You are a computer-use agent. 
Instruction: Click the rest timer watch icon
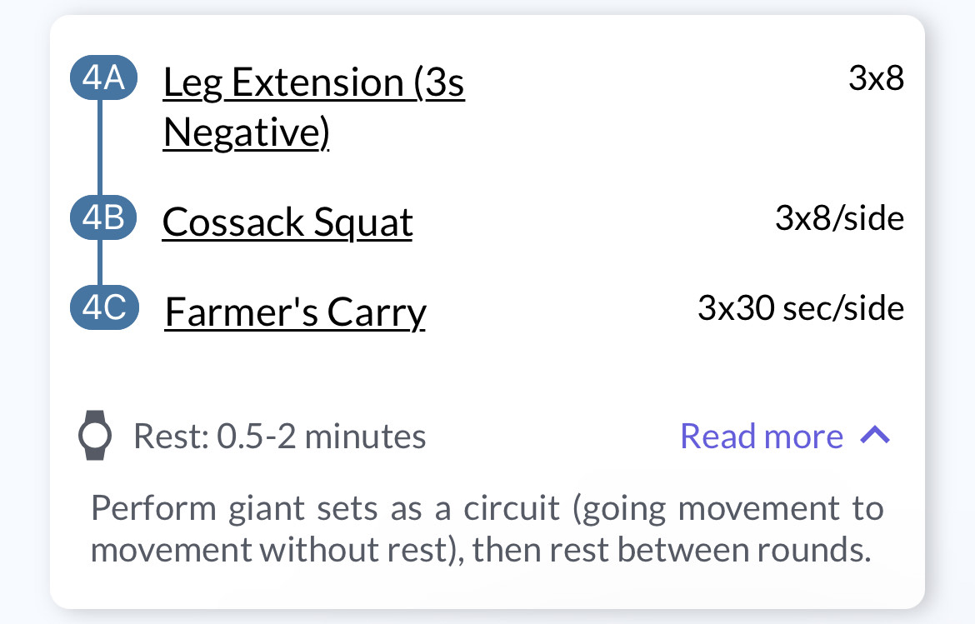click(95, 435)
